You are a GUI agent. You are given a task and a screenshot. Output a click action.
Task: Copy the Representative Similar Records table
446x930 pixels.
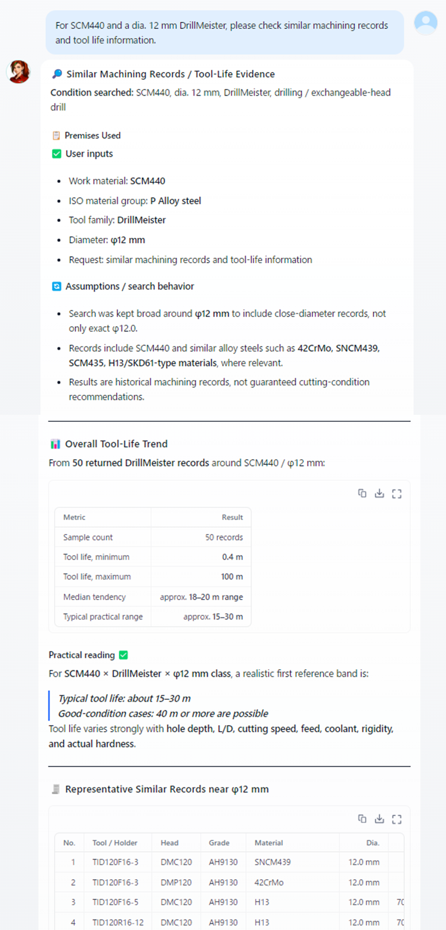[x=362, y=818]
